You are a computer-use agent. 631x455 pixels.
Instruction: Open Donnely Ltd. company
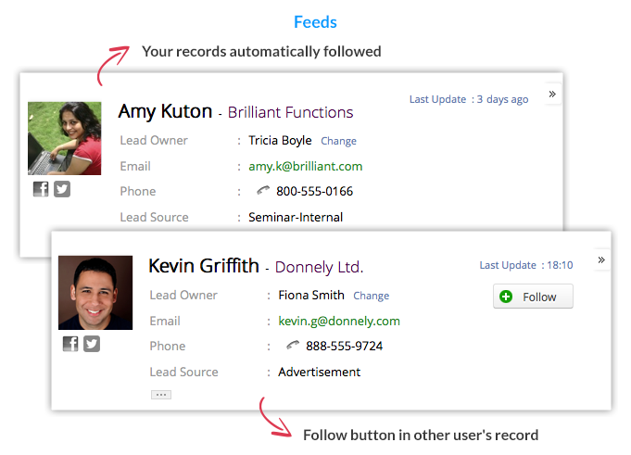coord(319,267)
